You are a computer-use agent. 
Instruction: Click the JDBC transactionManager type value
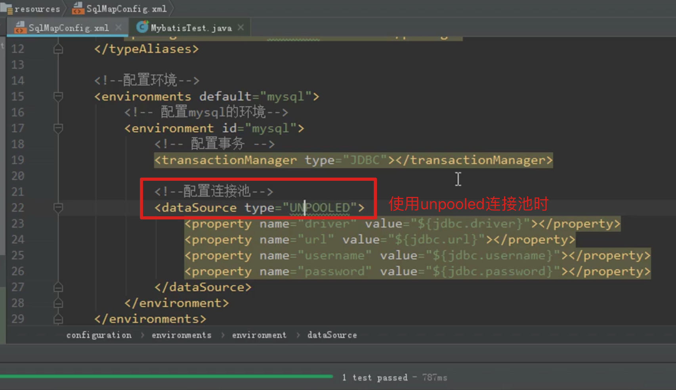365,160
